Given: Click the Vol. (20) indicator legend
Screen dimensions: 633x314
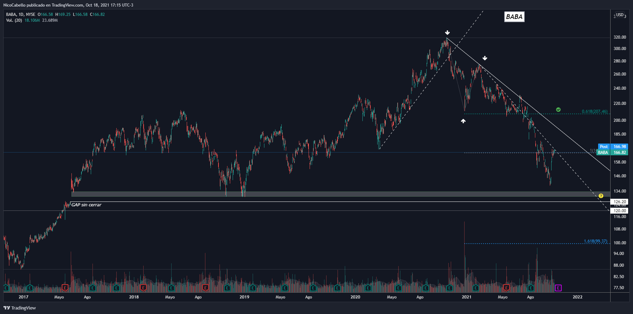Looking at the screenshot, I should pos(14,20).
